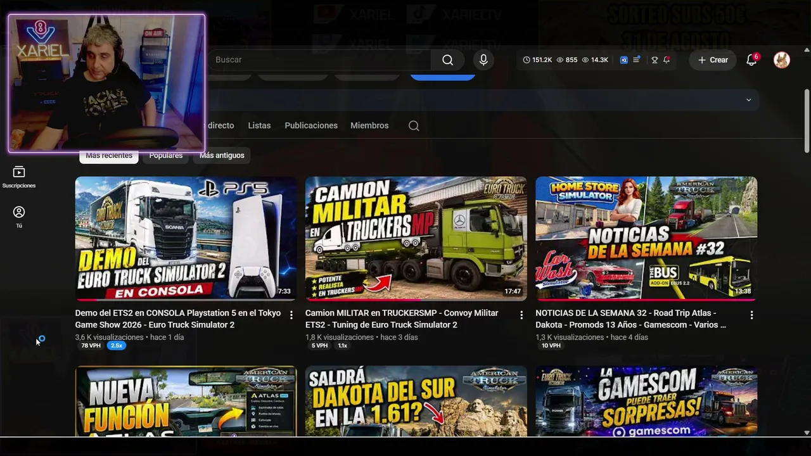Click the 7:33 duration label
The image size is (811, 456).
284,292
